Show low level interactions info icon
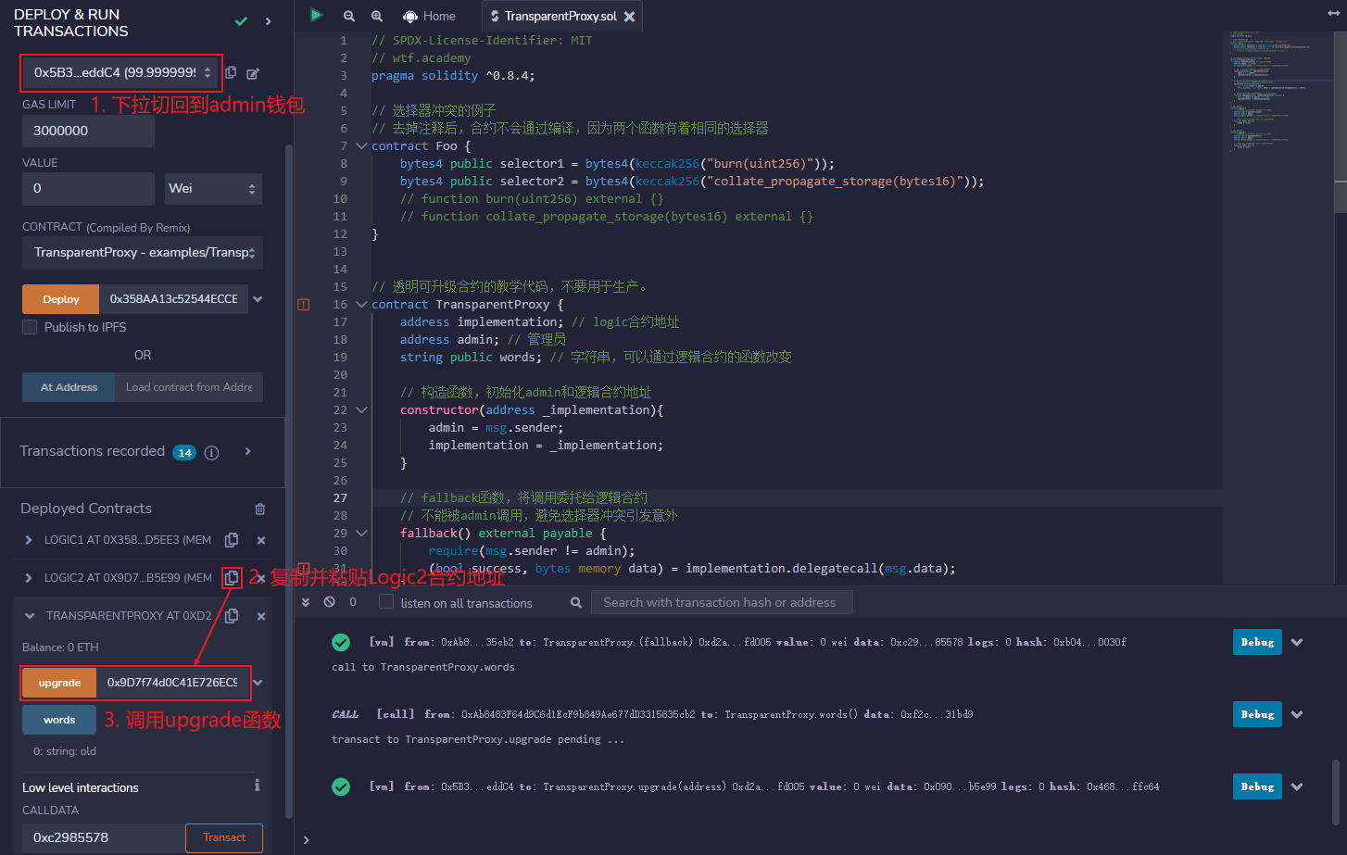Image resolution: width=1347 pixels, height=855 pixels. (257, 786)
